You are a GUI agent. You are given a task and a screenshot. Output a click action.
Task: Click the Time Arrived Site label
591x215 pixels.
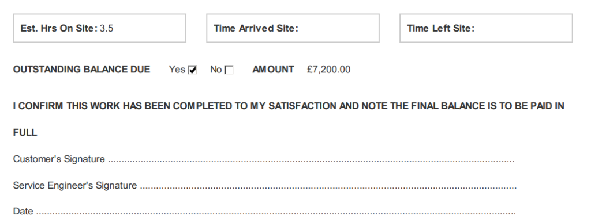(x=256, y=29)
